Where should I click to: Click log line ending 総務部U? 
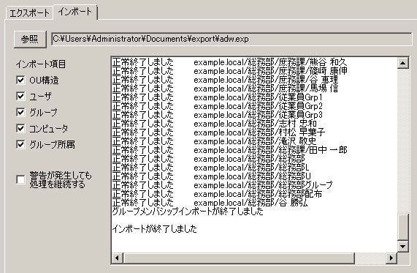(x=212, y=177)
